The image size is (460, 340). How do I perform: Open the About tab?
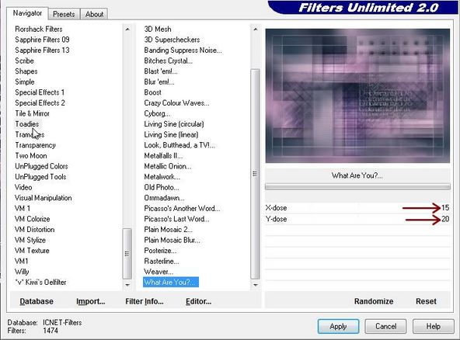coord(94,14)
